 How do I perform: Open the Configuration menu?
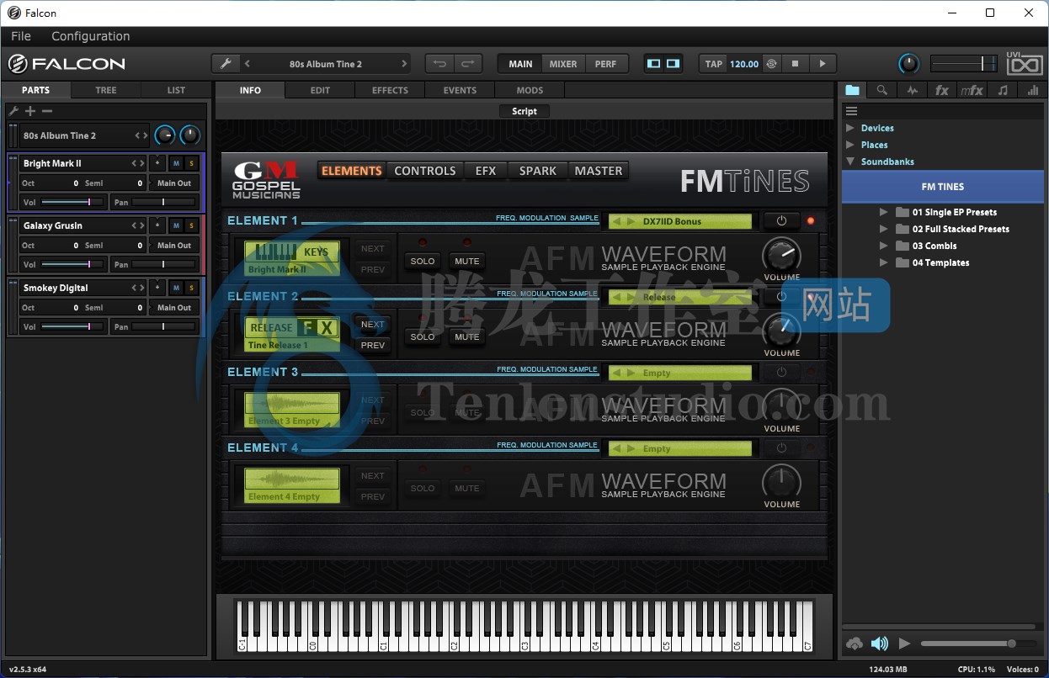[x=91, y=36]
